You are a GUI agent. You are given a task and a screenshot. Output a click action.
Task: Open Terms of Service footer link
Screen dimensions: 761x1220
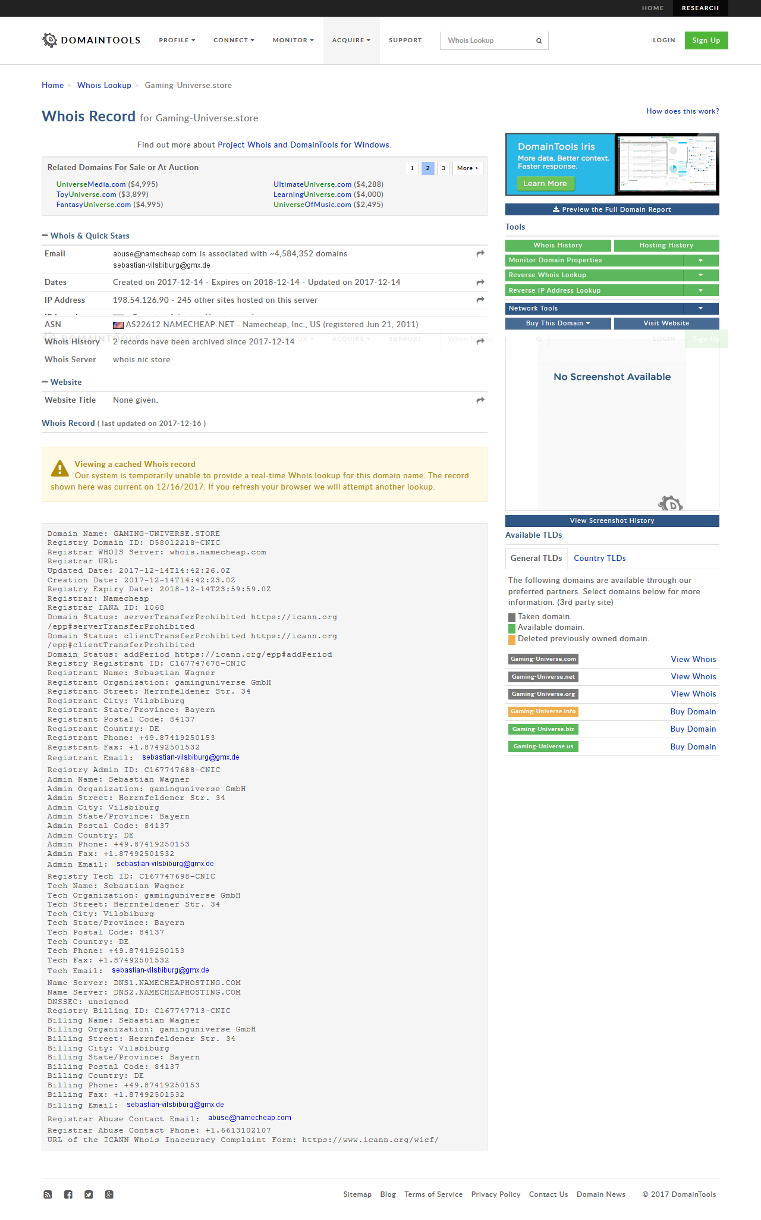coord(433,1194)
